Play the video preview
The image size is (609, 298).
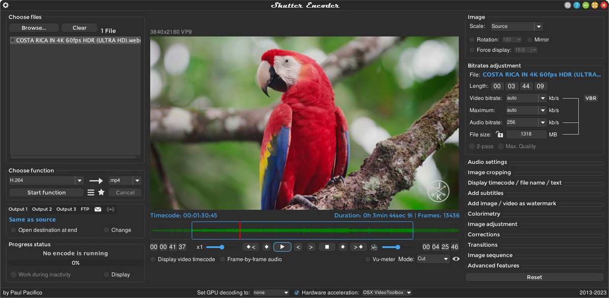(282, 247)
